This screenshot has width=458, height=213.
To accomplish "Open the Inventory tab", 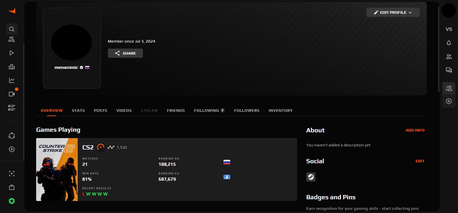I will [x=280, y=110].
